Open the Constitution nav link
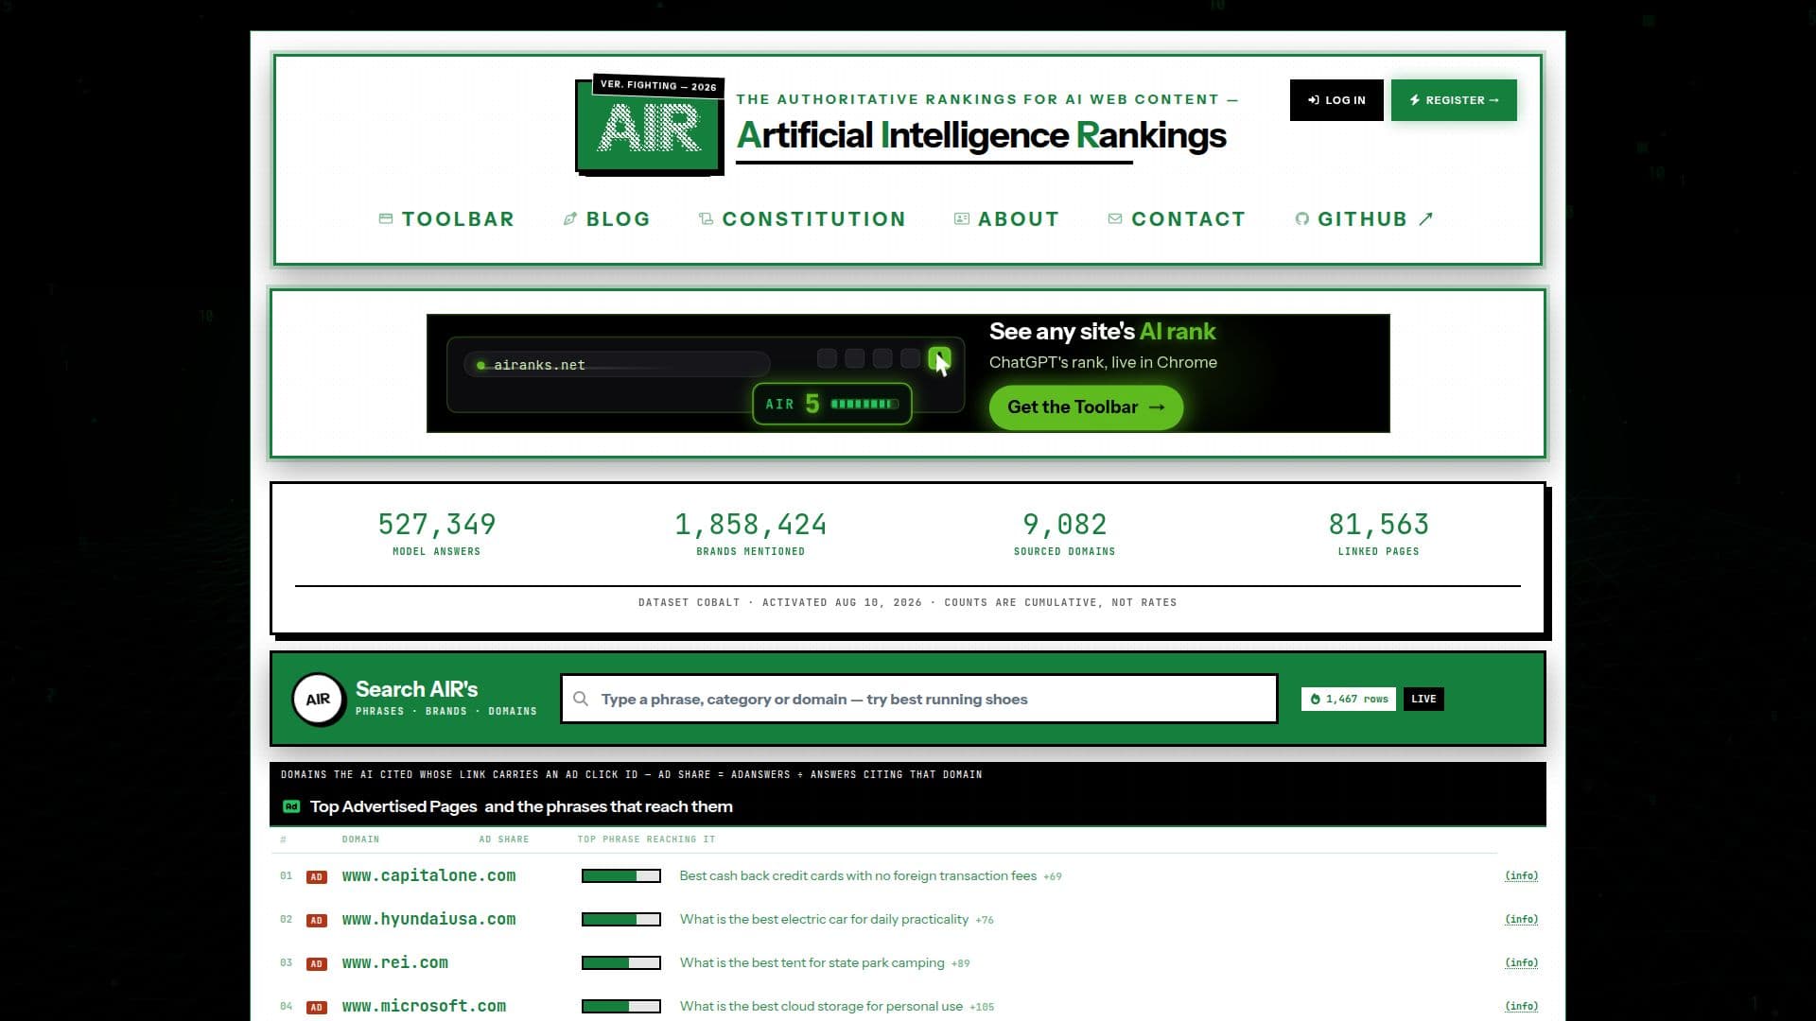Screen dimensions: 1816x1021 pyautogui.click(x=802, y=219)
